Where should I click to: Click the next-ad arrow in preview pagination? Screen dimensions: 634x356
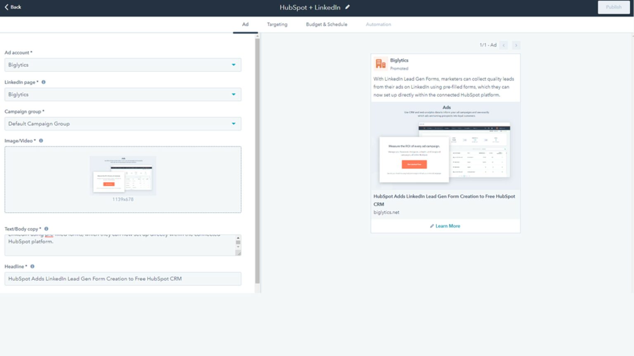coord(516,45)
